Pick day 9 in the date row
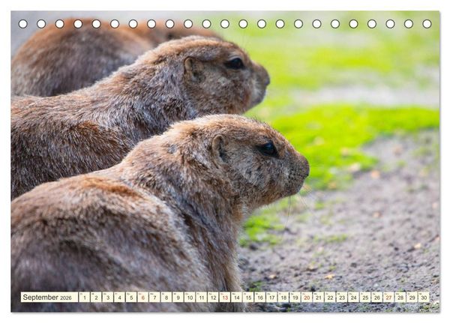450x323 pixels. tap(178, 298)
